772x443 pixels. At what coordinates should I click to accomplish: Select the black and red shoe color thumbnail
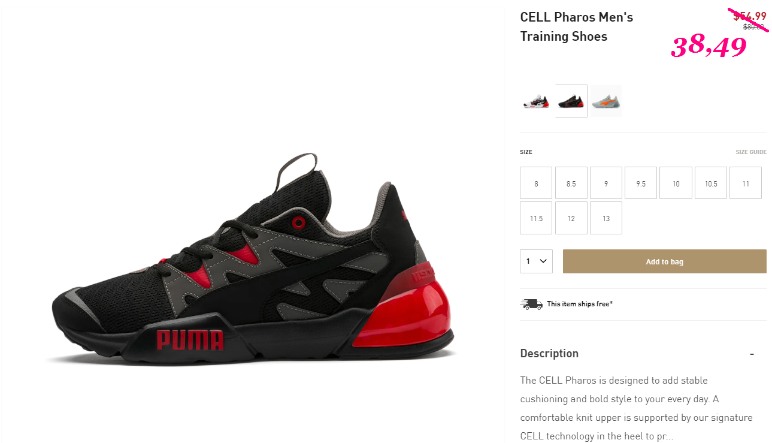coord(571,101)
